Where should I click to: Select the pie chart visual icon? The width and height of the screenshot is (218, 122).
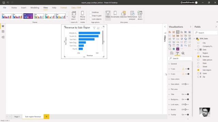[x=182, y=39]
